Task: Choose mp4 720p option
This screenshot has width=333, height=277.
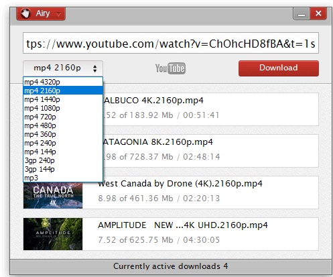Action: (x=63, y=117)
